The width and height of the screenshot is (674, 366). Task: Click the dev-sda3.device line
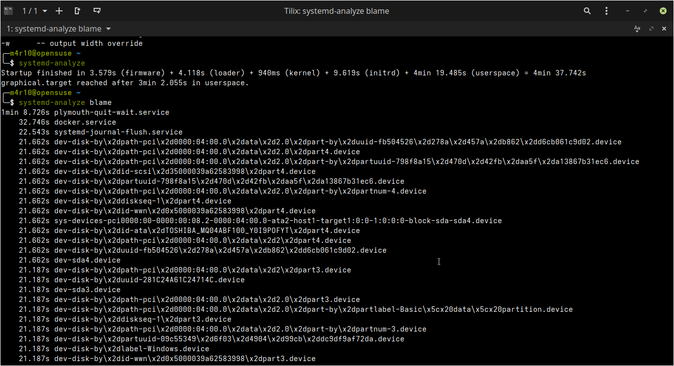[69, 290]
